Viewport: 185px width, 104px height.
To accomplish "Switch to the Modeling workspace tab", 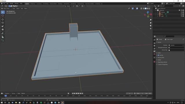I will click(x=33, y=4).
